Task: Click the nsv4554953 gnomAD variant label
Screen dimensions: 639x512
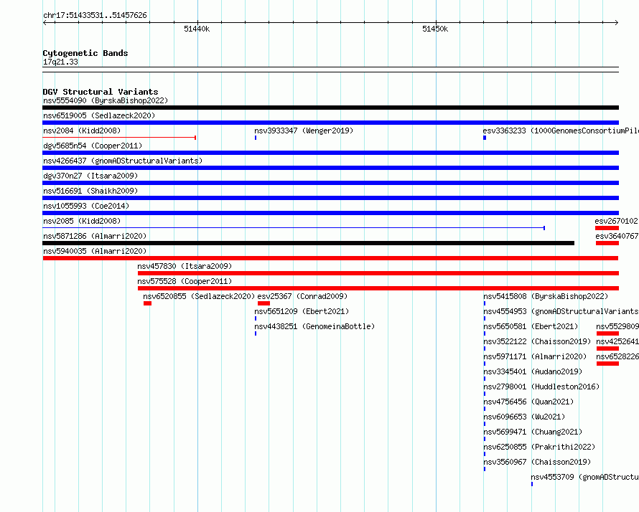Action: [561, 311]
